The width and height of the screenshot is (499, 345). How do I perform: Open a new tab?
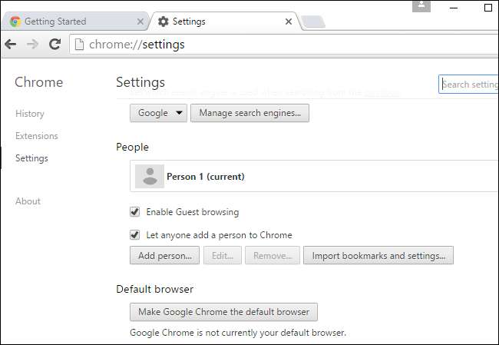[x=313, y=22]
